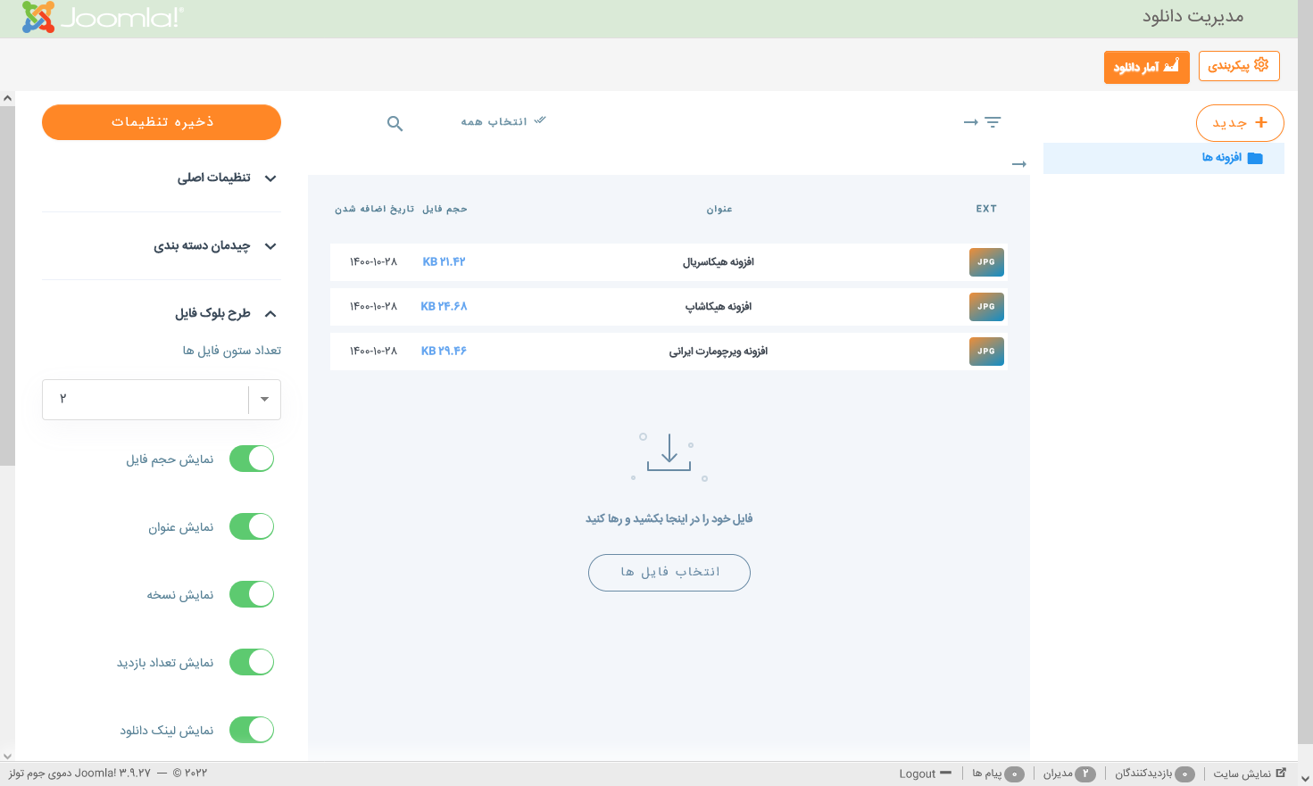Click the ذخیره تنظیمات save button
The width and height of the screenshot is (1313, 786).
click(162, 122)
